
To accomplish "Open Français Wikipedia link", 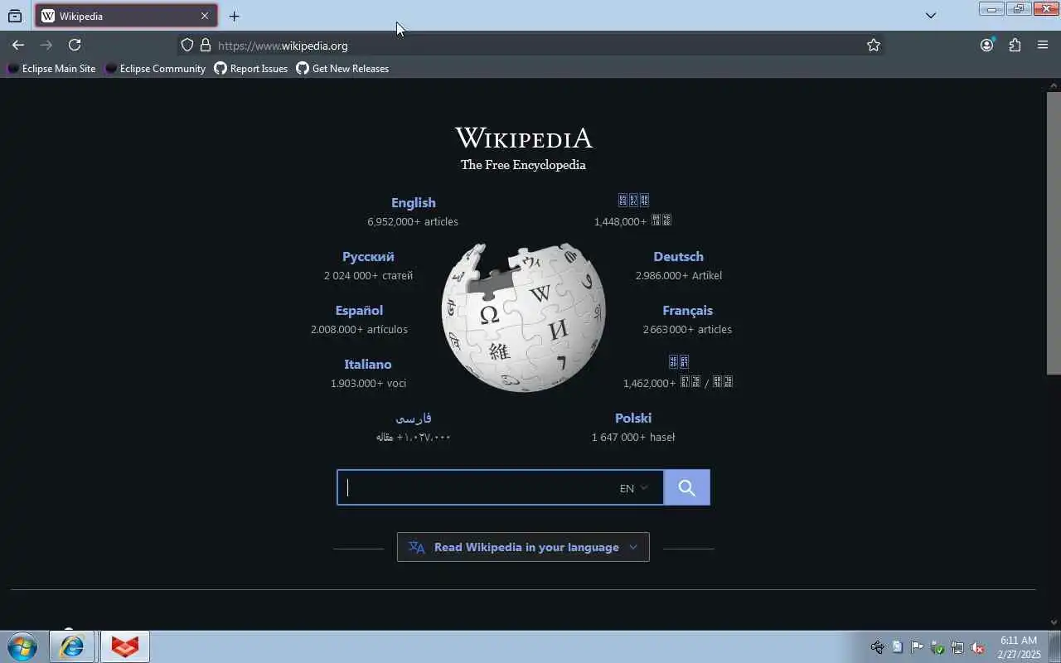I will (x=687, y=310).
